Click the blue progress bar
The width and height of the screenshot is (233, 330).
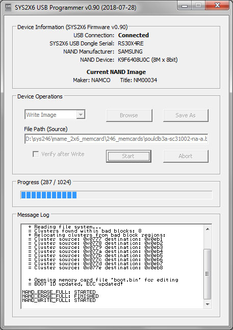[116, 195]
